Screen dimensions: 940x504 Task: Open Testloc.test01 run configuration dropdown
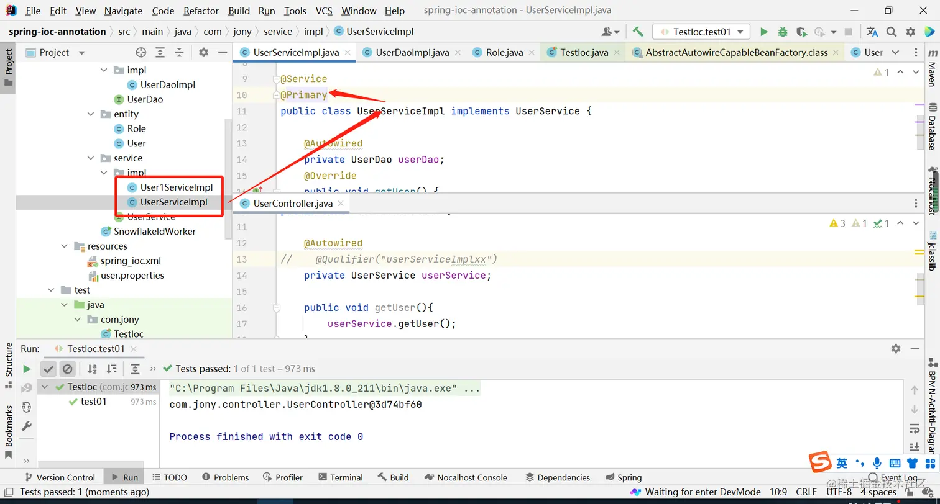click(701, 32)
